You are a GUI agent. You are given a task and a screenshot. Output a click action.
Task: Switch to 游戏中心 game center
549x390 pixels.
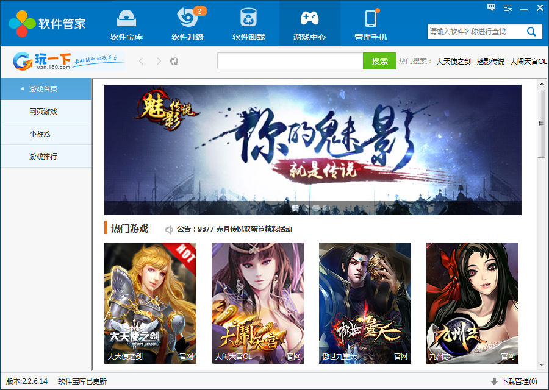[309, 24]
